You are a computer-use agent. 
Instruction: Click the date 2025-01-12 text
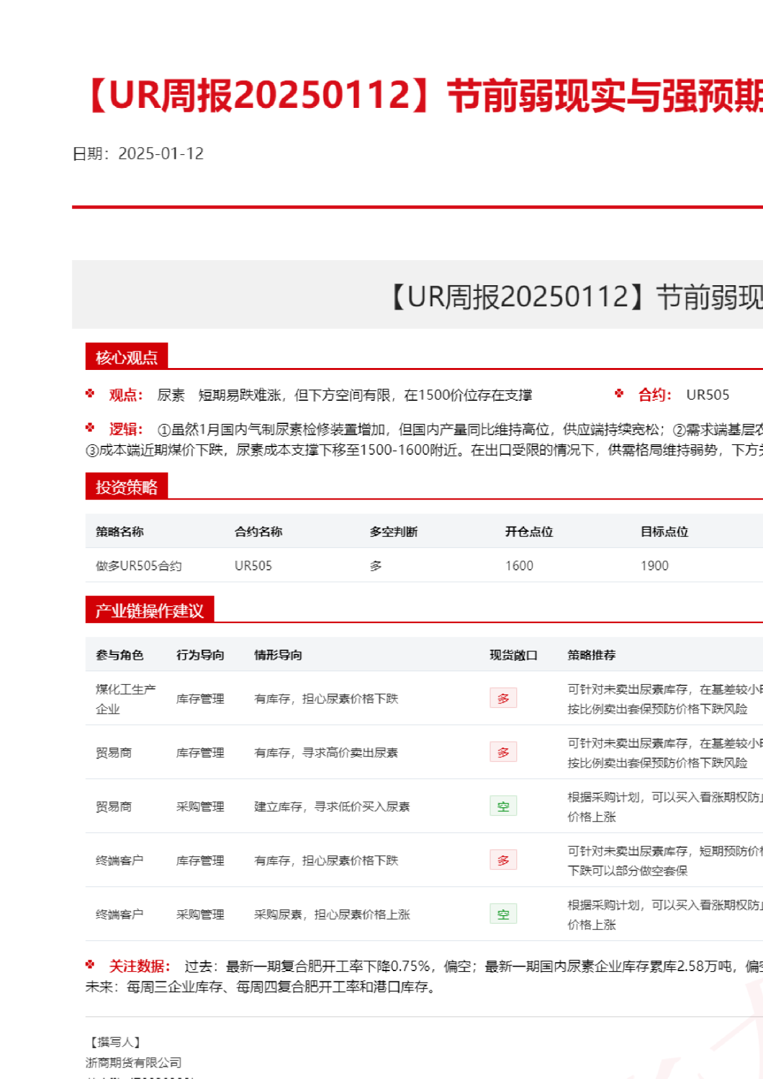point(161,154)
